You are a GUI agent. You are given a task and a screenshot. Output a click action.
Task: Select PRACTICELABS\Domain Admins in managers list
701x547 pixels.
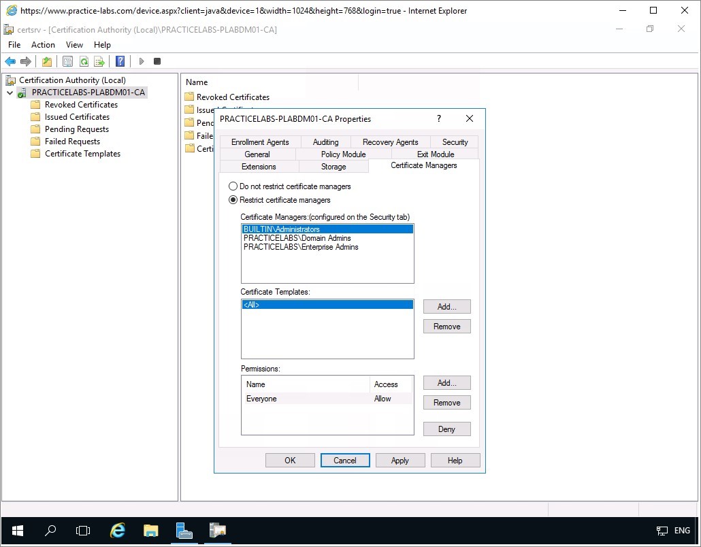pos(327,238)
